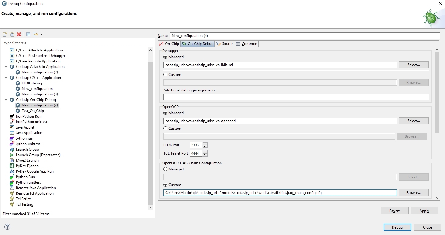Switch to the Source tab
Image resolution: width=445 pixels, height=235 pixels.
(225, 44)
